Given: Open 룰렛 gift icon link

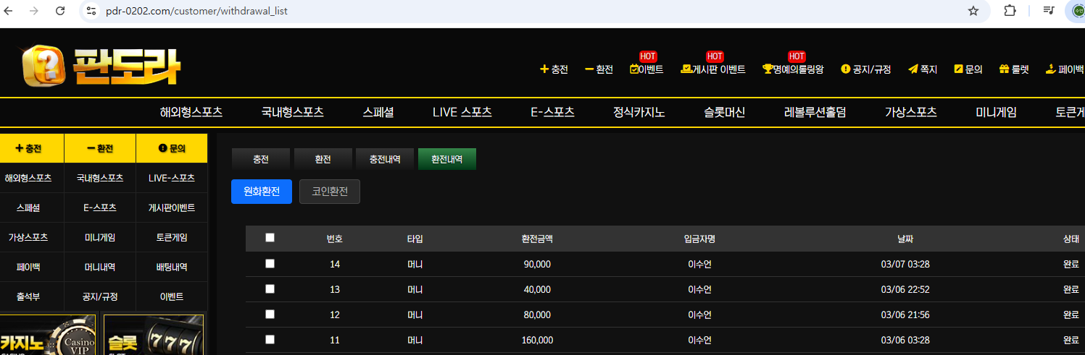Looking at the screenshot, I should (x=1014, y=69).
